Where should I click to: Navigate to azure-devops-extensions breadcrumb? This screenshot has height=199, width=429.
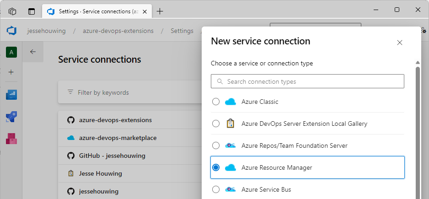pos(118,31)
